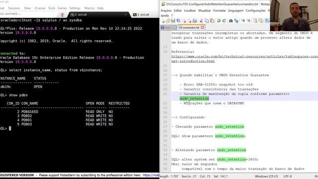318x179 pixels.
Task: Click the New file icon in Notepad++
Action: tap(162, 21)
